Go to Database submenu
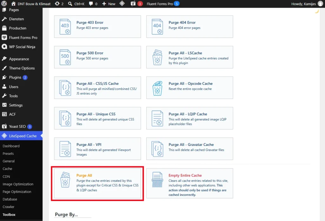 pos(10,199)
